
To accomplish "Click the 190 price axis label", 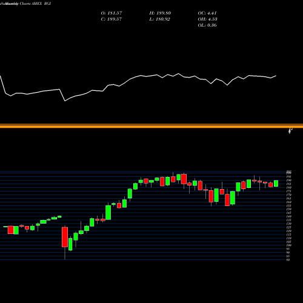I will point(288,181).
